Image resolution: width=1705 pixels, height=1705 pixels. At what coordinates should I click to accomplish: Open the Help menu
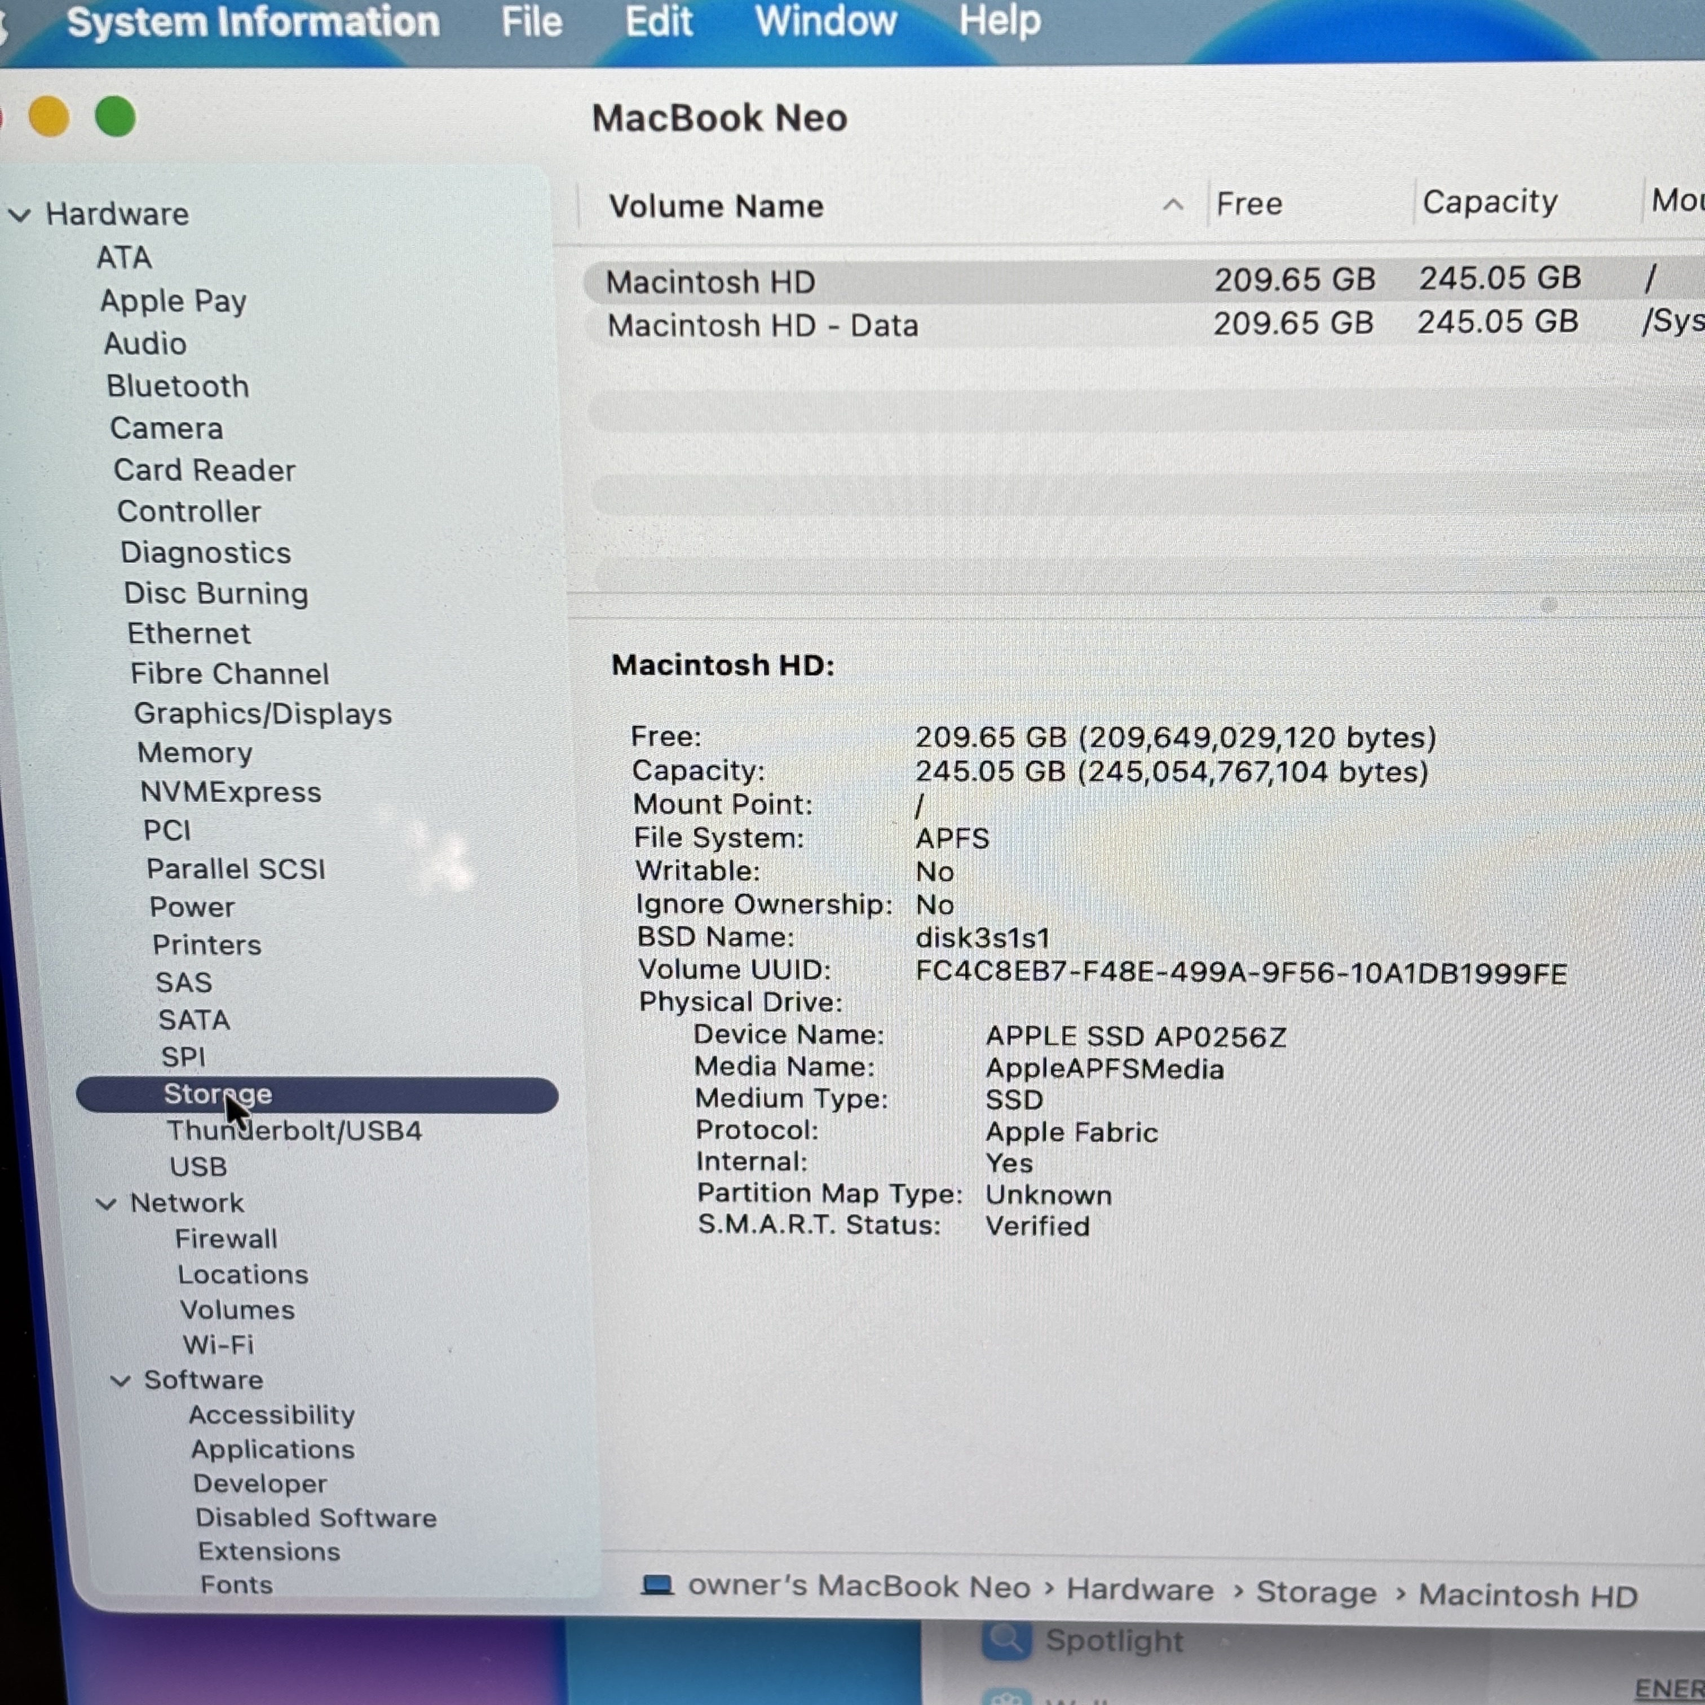click(x=1000, y=21)
